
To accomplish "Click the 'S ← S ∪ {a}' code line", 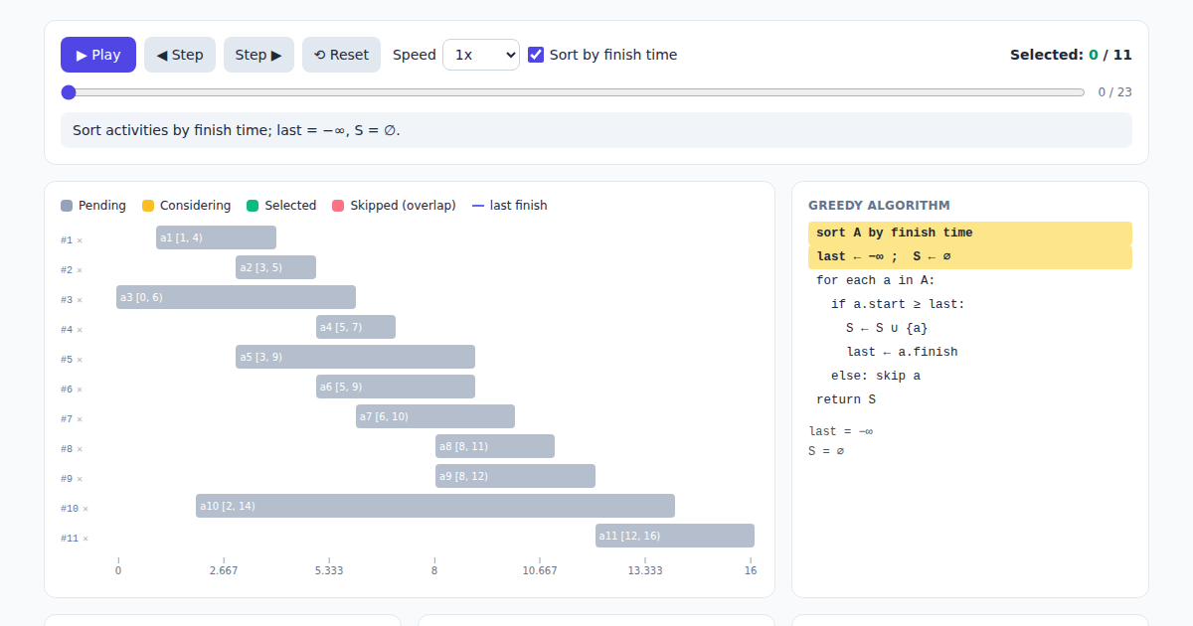I will click(x=970, y=329).
